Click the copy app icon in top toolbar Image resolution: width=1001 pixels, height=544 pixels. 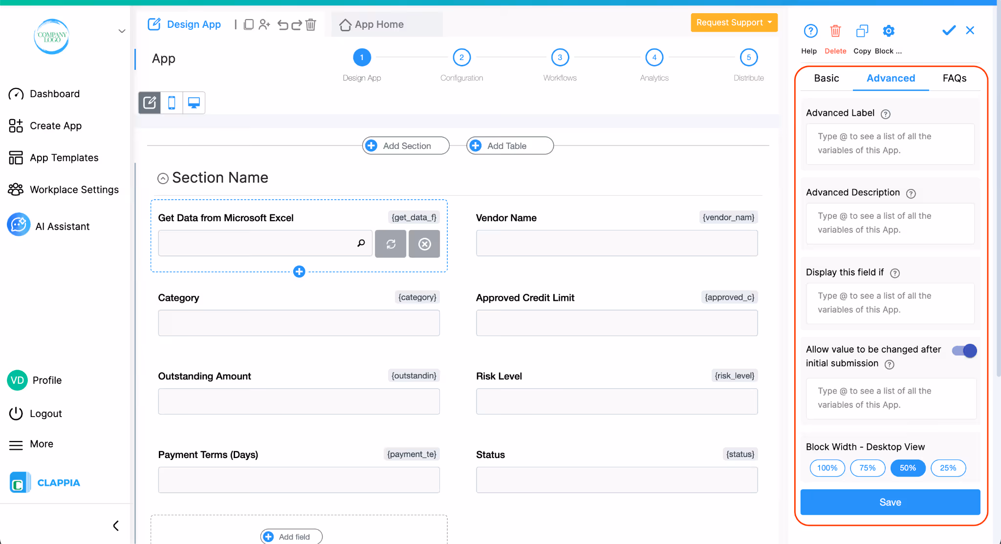[x=248, y=24]
